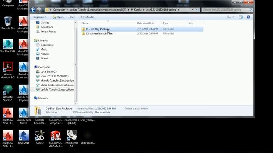This screenshot has width=273, height=153.
Task: Select the cadlab network drive in sidebar
Action: pyautogui.click(x=55, y=90)
